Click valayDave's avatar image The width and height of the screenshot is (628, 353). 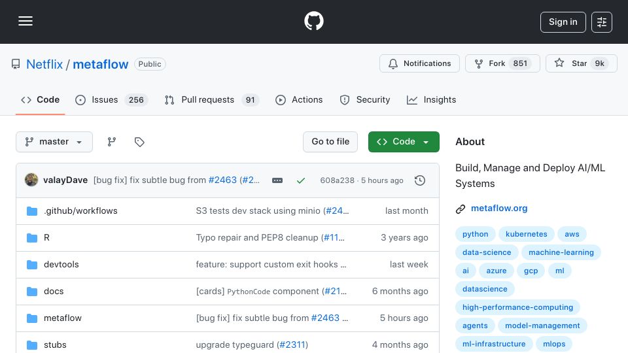coord(31,180)
